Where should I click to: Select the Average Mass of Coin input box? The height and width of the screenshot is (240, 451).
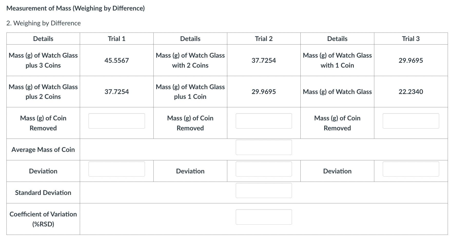point(263,147)
